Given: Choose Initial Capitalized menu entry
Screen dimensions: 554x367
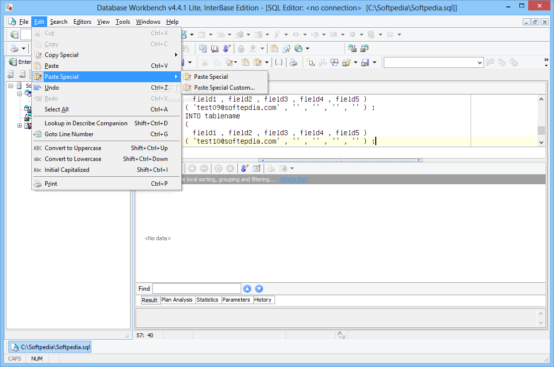Looking at the screenshot, I should click(x=106, y=170).
